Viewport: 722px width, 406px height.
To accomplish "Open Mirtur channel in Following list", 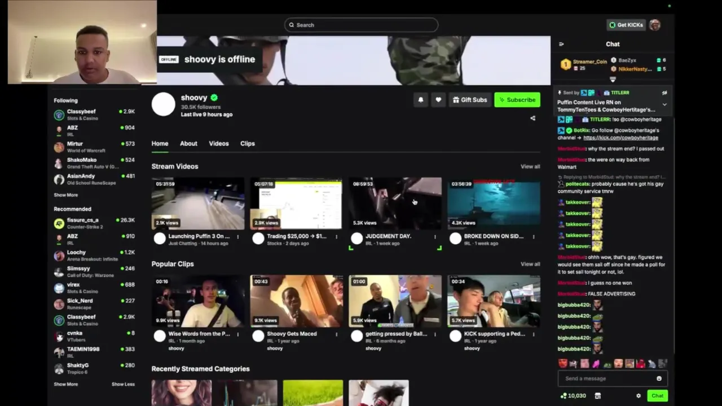I will click(94, 147).
